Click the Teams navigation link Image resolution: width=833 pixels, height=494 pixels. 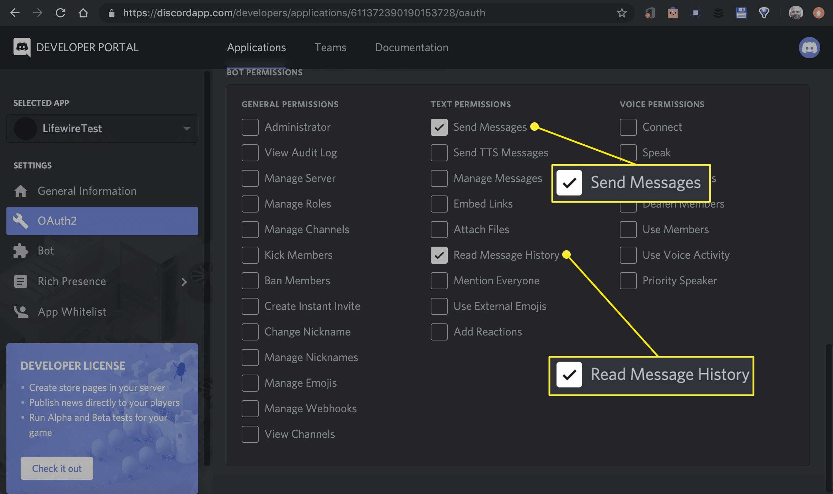click(330, 47)
